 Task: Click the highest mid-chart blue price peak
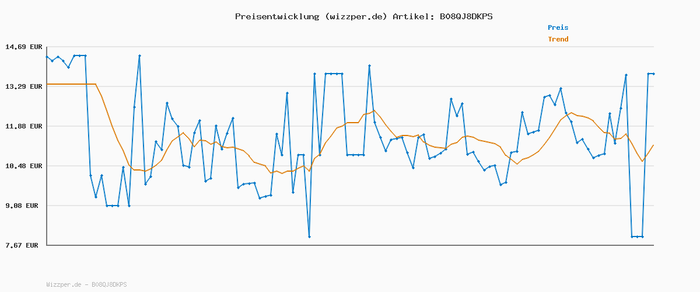tap(369, 66)
